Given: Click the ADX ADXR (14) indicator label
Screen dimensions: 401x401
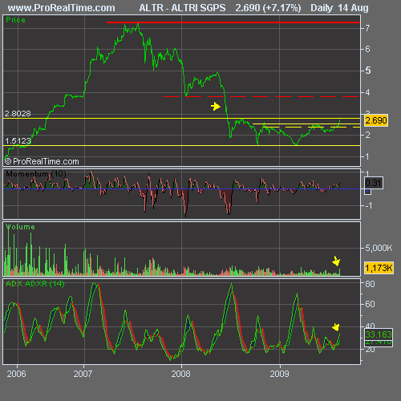Looking at the screenshot, I should [35, 284].
